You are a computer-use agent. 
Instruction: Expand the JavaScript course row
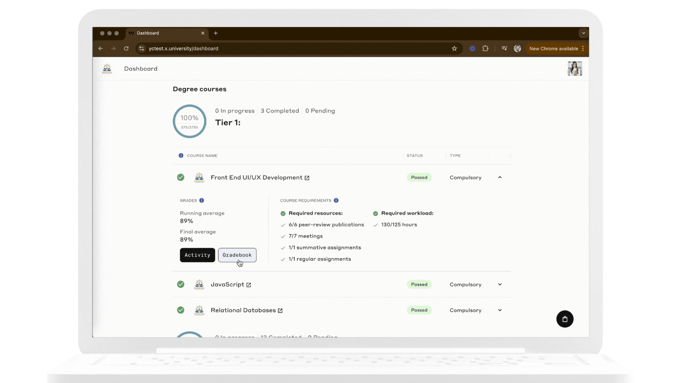500,284
